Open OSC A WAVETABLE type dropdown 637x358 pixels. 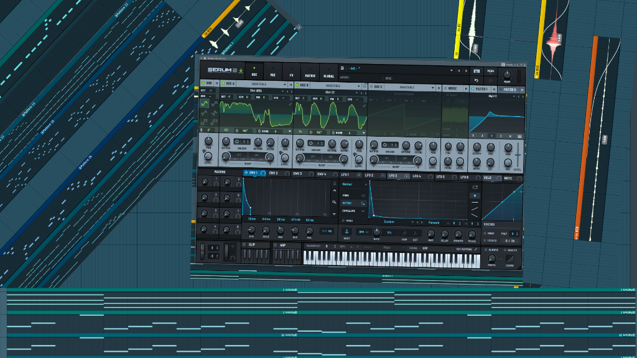[x=262, y=84]
